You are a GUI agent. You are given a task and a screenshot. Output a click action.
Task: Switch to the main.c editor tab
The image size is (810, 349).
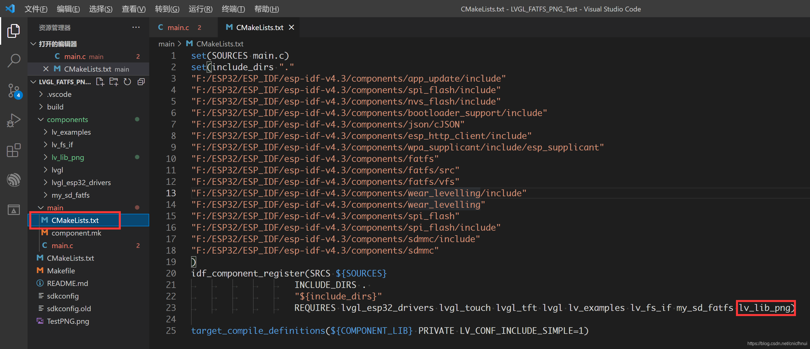[183, 27]
